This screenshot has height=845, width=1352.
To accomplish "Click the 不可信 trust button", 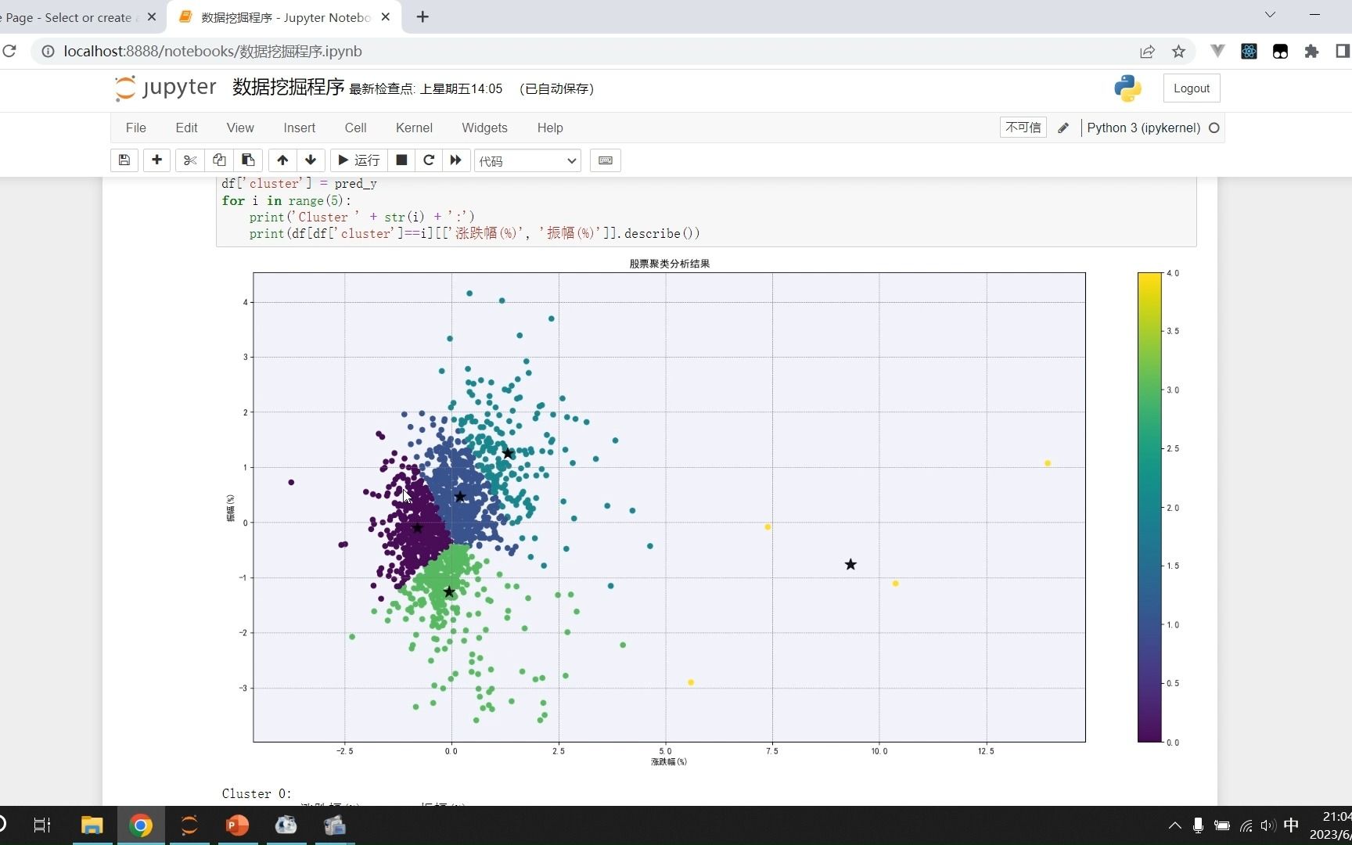I will coord(1023,128).
